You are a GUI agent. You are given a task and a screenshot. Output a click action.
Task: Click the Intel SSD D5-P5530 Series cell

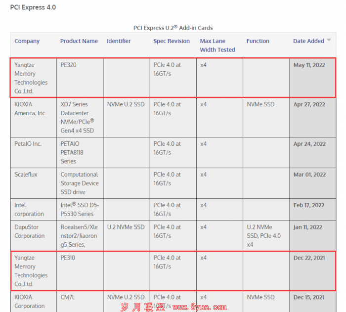click(x=80, y=209)
